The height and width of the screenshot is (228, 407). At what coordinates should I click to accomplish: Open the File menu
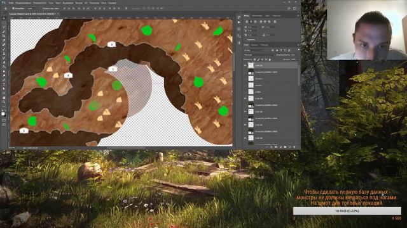coord(11,3)
